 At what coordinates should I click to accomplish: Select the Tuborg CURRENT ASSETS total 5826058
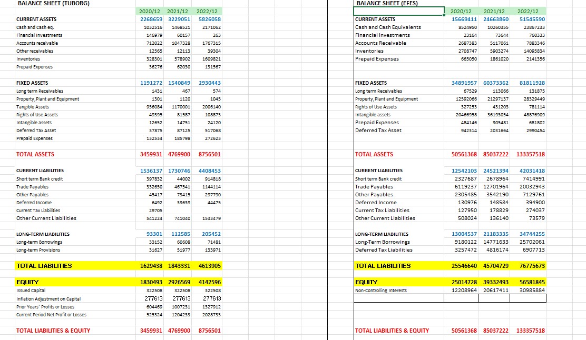(x=210, y=18)
